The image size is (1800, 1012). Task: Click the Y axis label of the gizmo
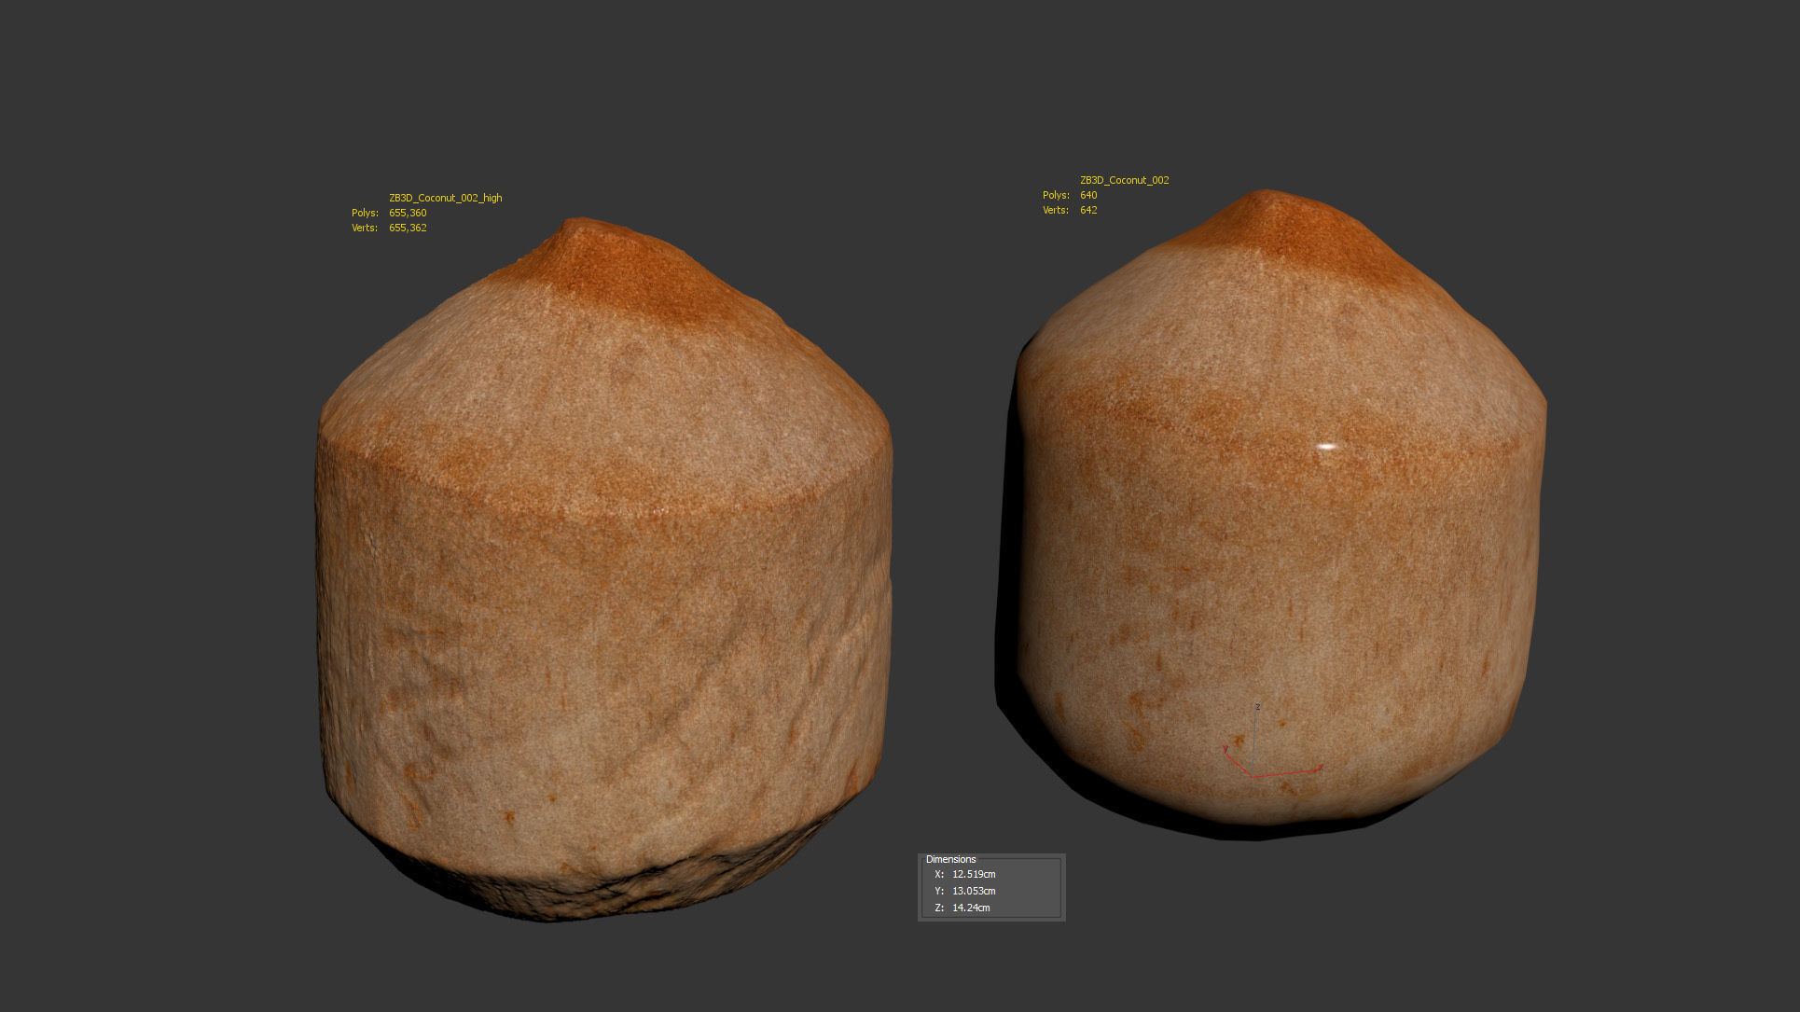pyautogui.click(x=1225, y=748)
